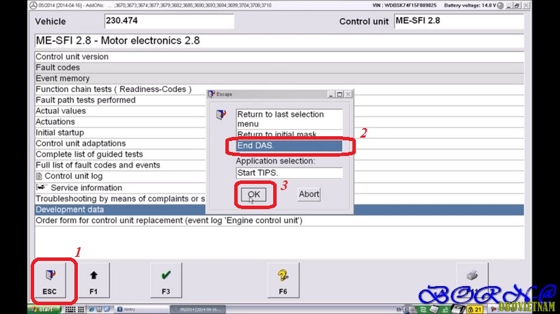Click Abort in the Escape dialog
Screen dimensions: 560x314
click(309, 194)
